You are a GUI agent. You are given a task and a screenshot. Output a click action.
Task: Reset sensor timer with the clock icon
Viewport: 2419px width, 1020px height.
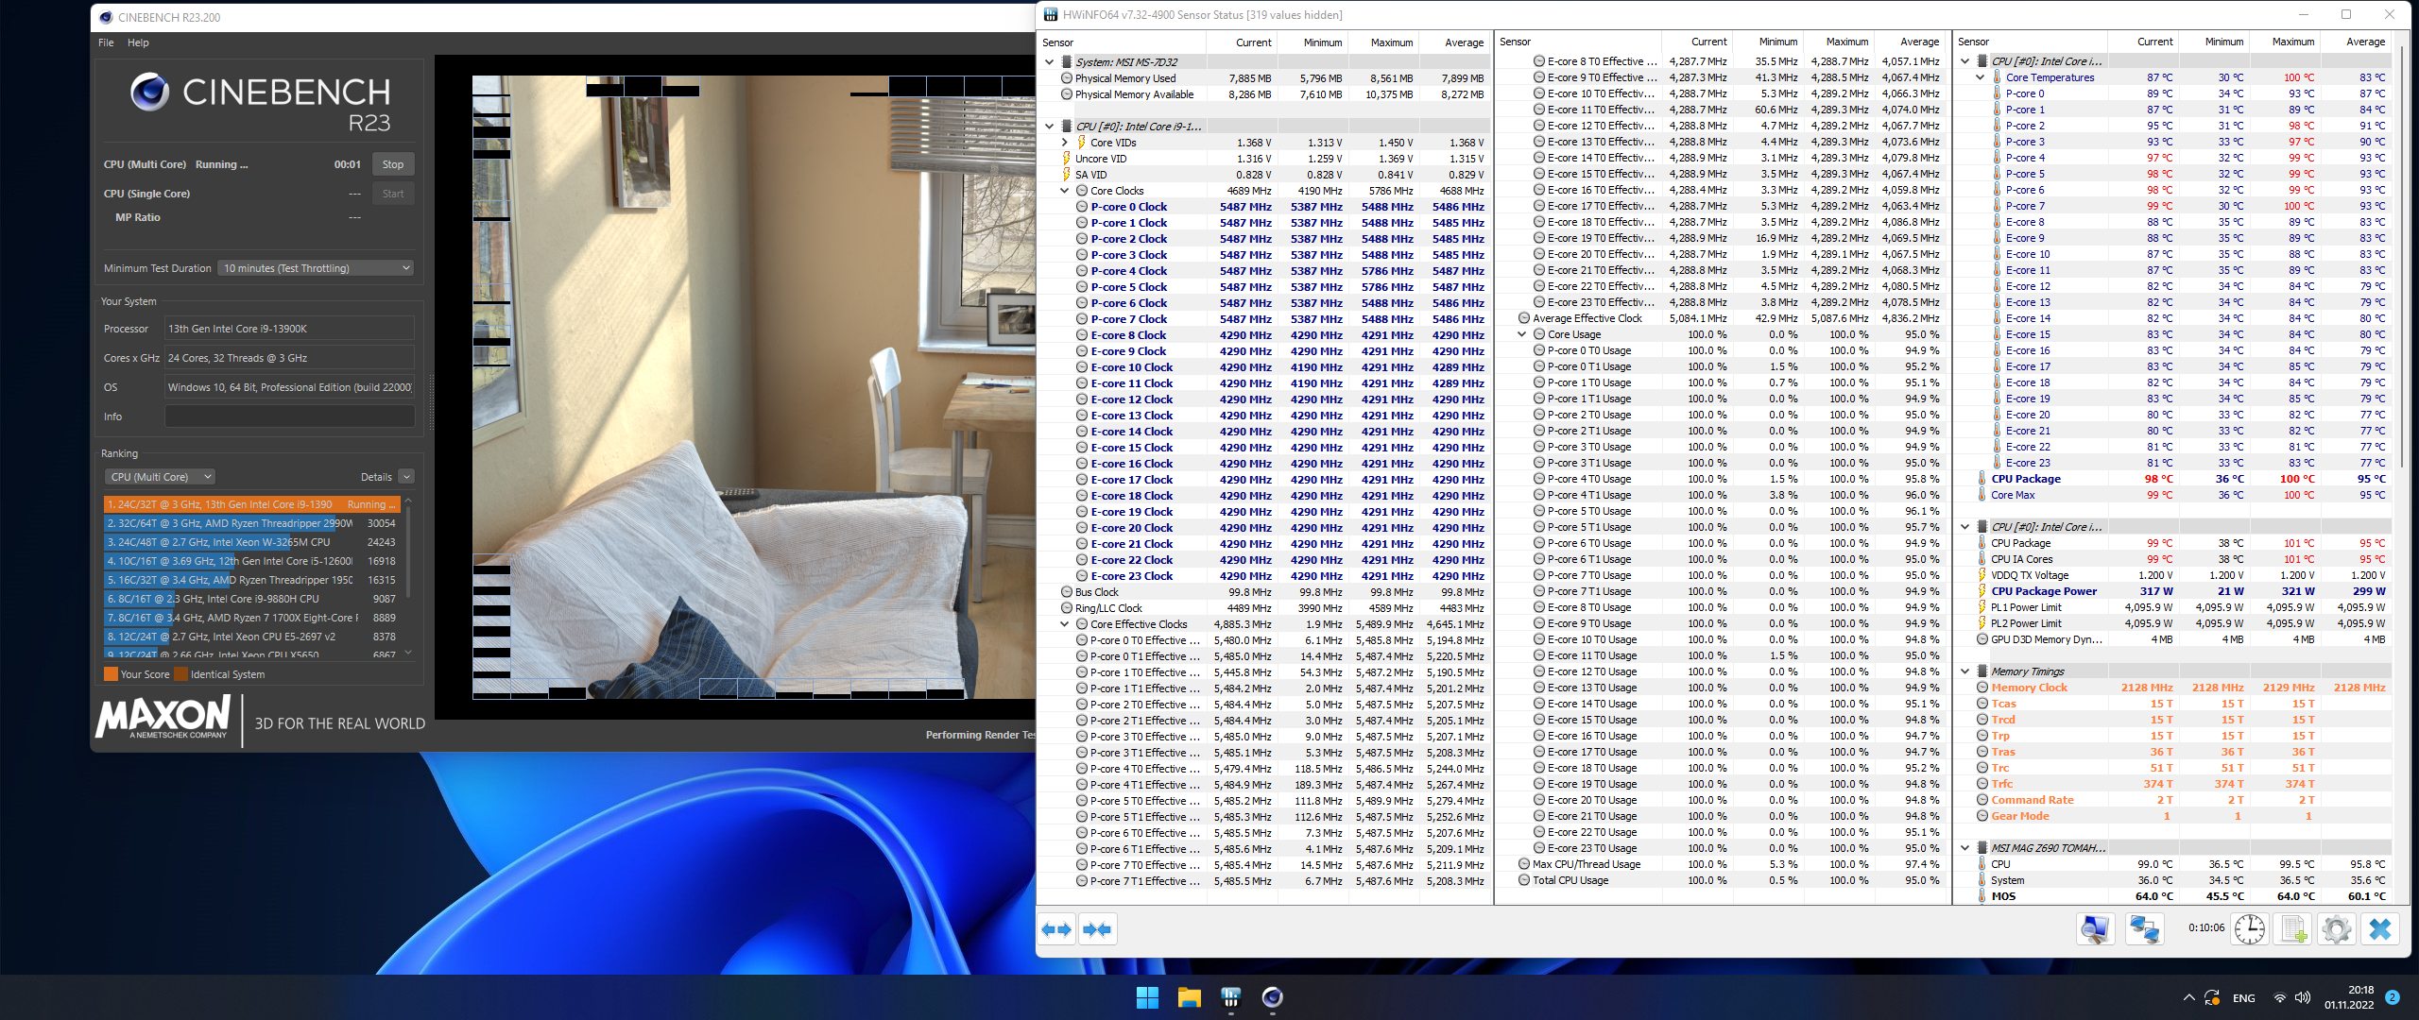click(2250, 929)
